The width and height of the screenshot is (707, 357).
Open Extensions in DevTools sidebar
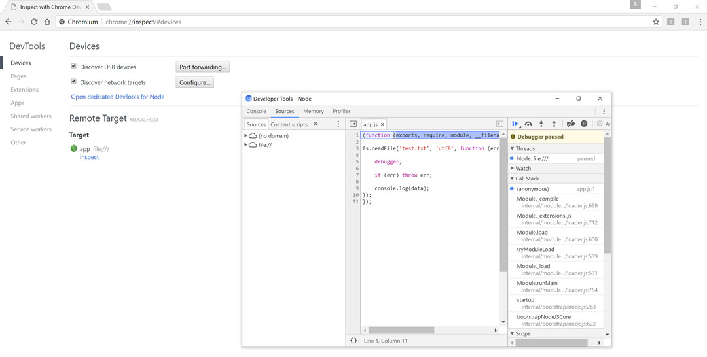25,90
